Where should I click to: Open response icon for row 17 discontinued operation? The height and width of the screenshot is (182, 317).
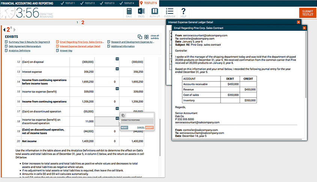point(117,108)
